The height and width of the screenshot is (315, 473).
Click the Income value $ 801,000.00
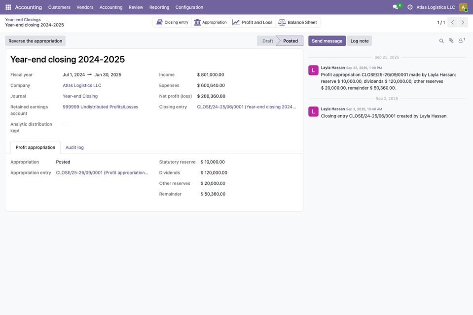click(211, 75)
